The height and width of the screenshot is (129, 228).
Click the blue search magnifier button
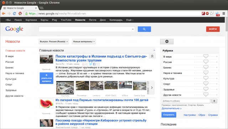click(x=144, y=29)
